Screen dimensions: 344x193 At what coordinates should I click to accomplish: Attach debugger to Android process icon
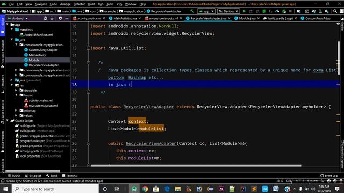[284, 11]
